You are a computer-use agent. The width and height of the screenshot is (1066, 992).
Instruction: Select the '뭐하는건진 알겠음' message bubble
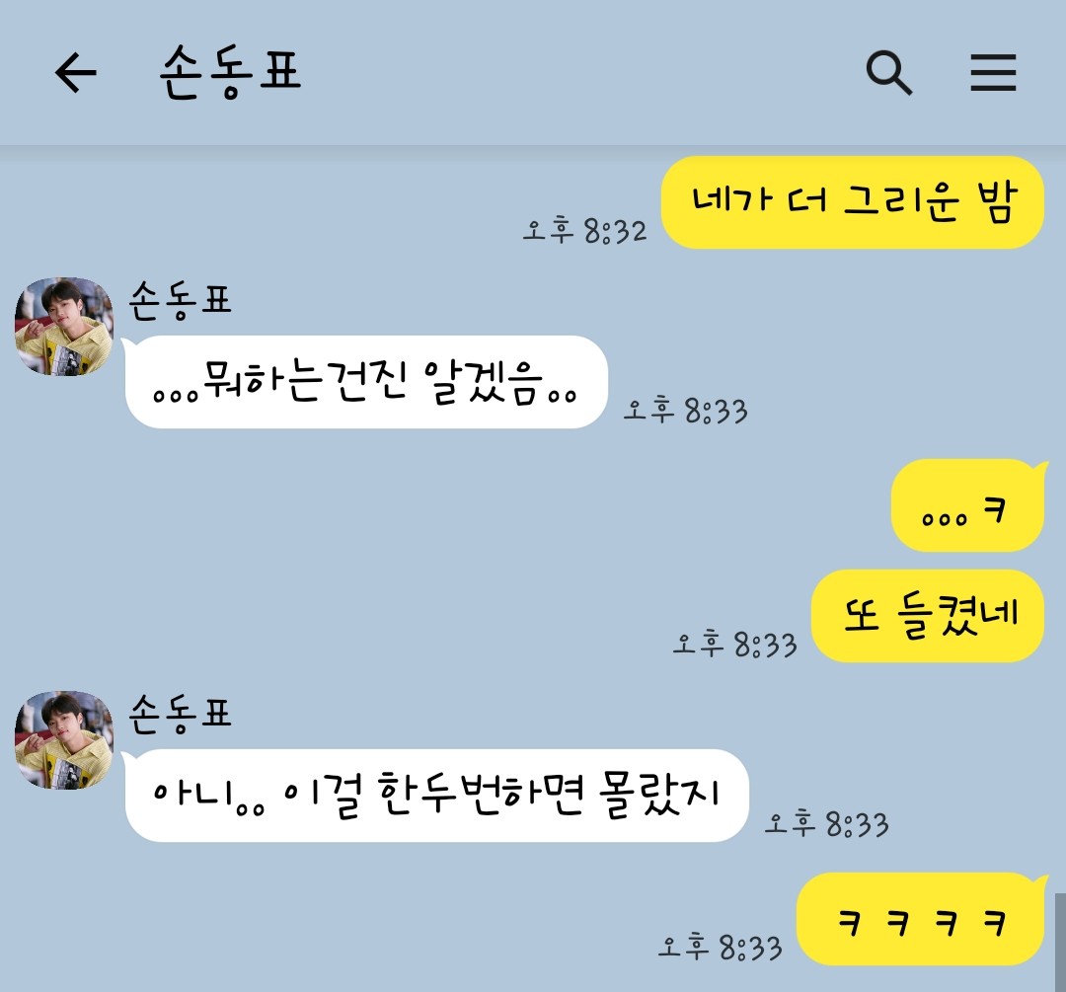(x=365, y=381)
